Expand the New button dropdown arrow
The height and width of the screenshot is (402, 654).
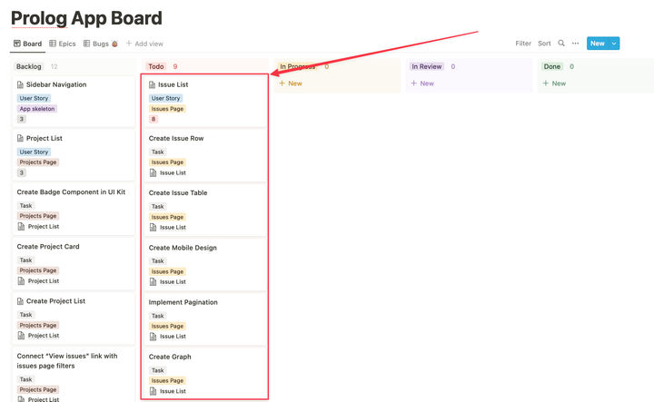click(614, 44)
